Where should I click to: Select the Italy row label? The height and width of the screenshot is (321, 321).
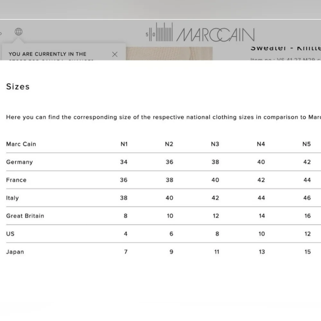[x=12, y=198]
